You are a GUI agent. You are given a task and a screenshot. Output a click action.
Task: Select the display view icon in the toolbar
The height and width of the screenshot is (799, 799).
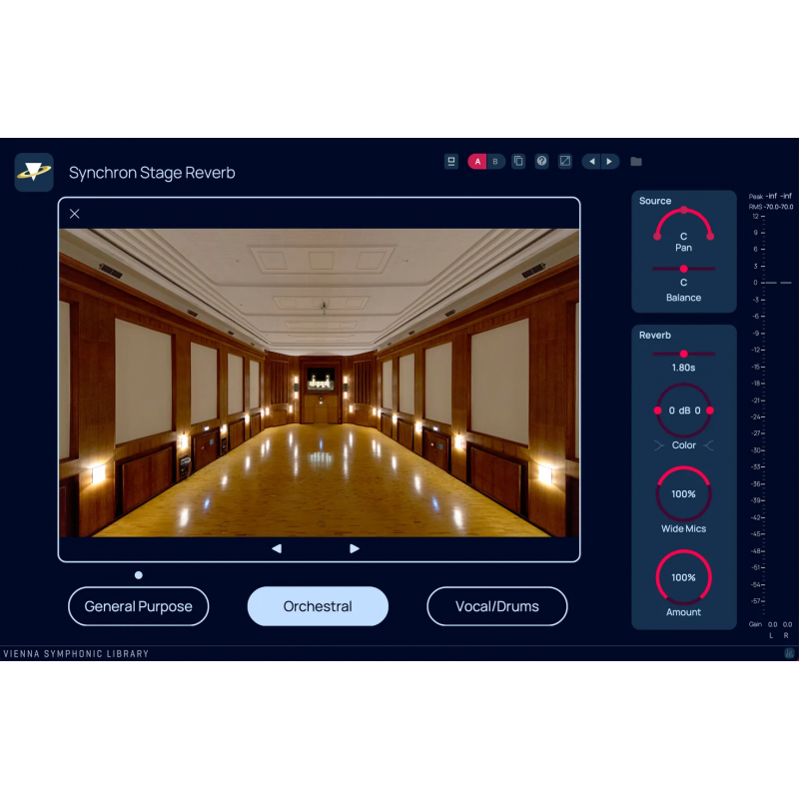click(x=451, y=161)
